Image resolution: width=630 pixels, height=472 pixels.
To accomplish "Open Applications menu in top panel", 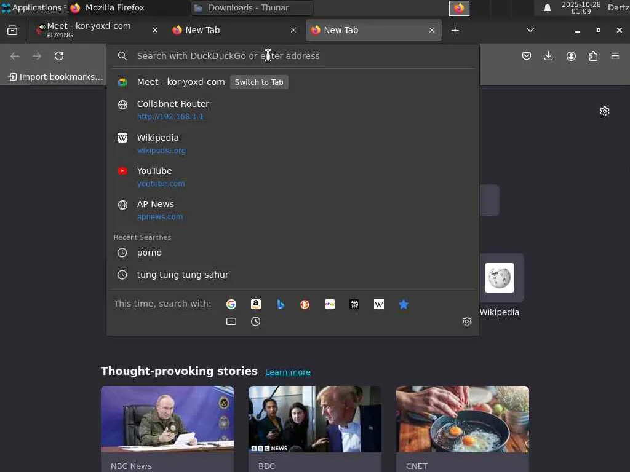I will pos(34,7).
